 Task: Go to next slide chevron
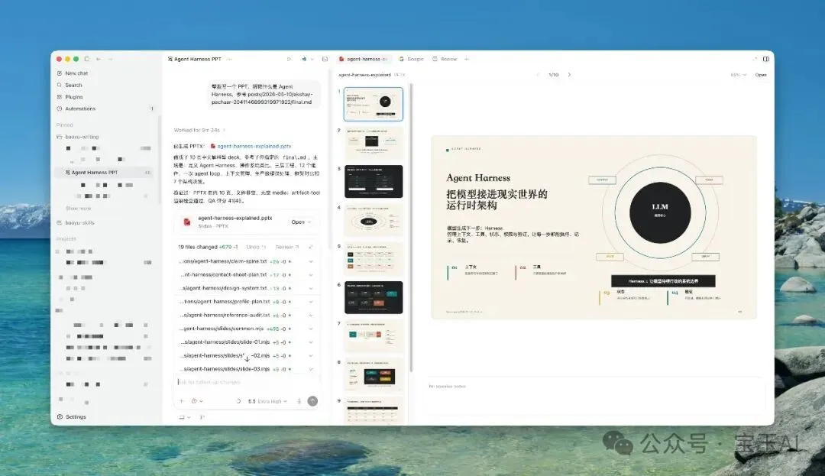[569, 75]
